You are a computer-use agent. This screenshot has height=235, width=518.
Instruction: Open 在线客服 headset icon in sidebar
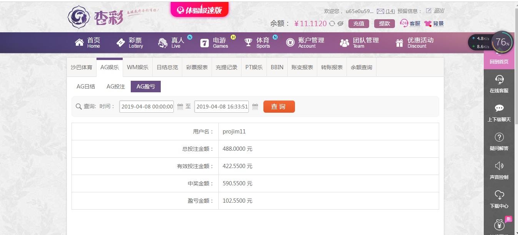pos(499,80)
